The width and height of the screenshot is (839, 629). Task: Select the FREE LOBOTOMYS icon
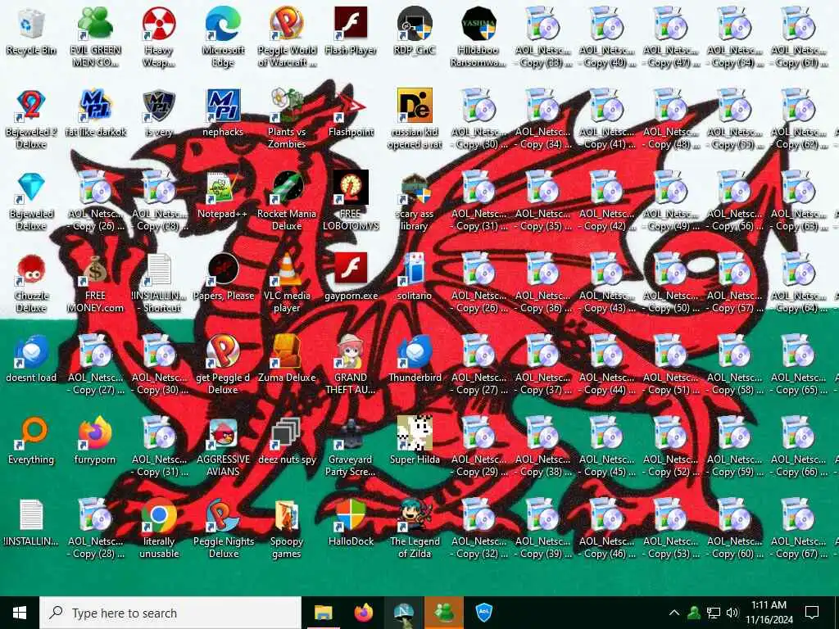[x=351, y=188]
